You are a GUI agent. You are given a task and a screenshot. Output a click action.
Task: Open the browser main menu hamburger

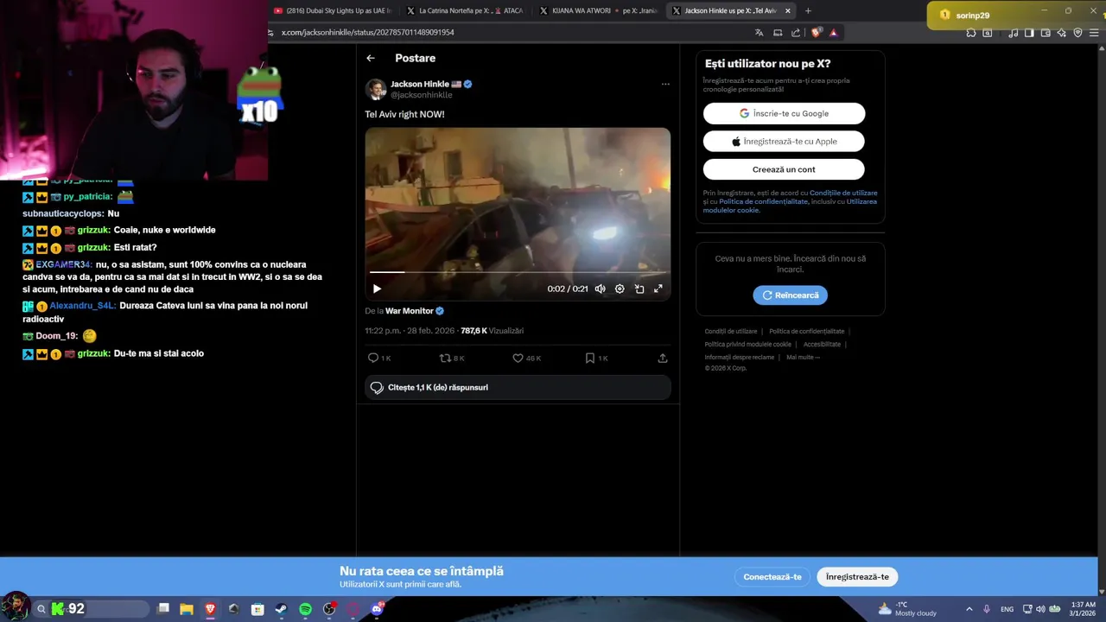[x=1095, y=33]
